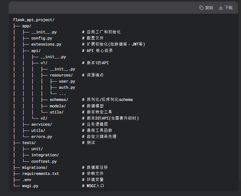Click config.py in the tree
241x196 pixels.
[x=42, y=38]
